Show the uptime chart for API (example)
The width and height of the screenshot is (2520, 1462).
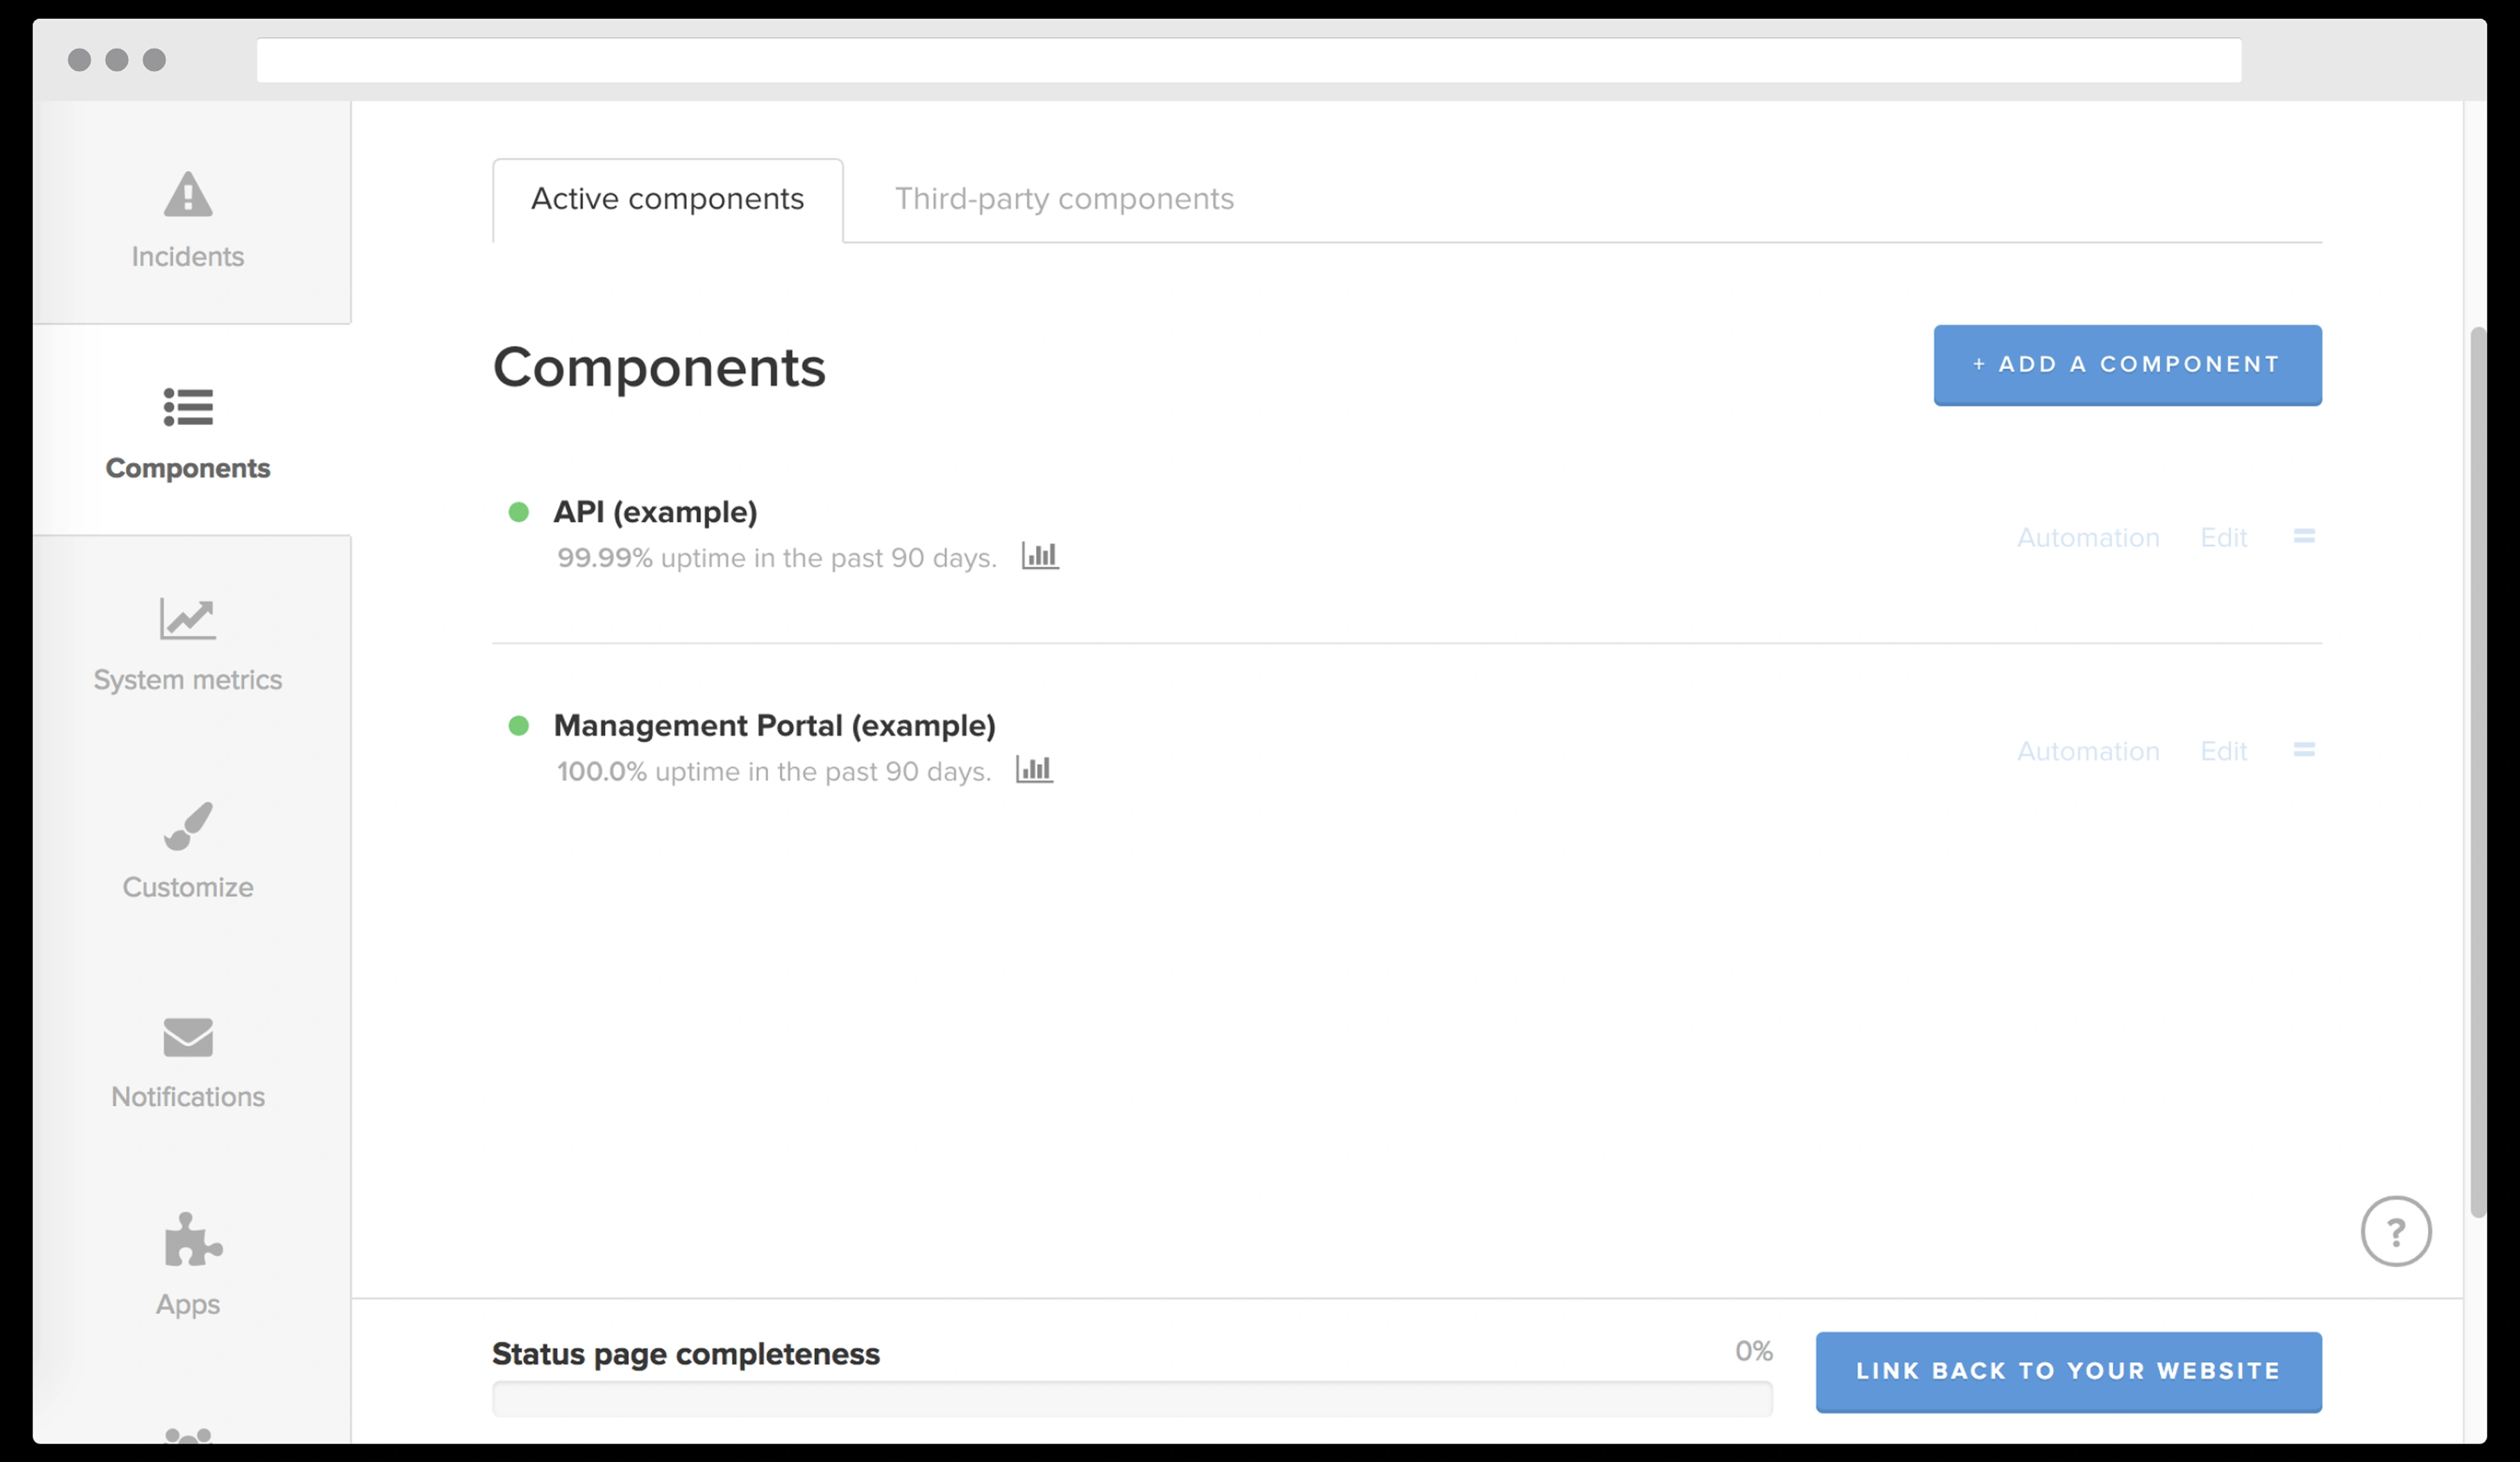click(x=1039, y=555)
